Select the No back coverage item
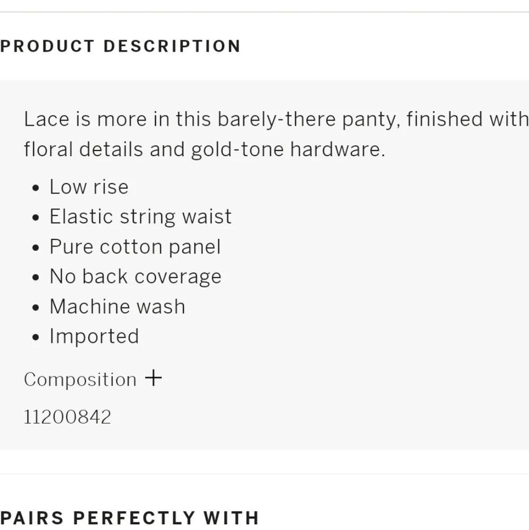Viewport: 529px width, 530px height. [x=136, y=277]
